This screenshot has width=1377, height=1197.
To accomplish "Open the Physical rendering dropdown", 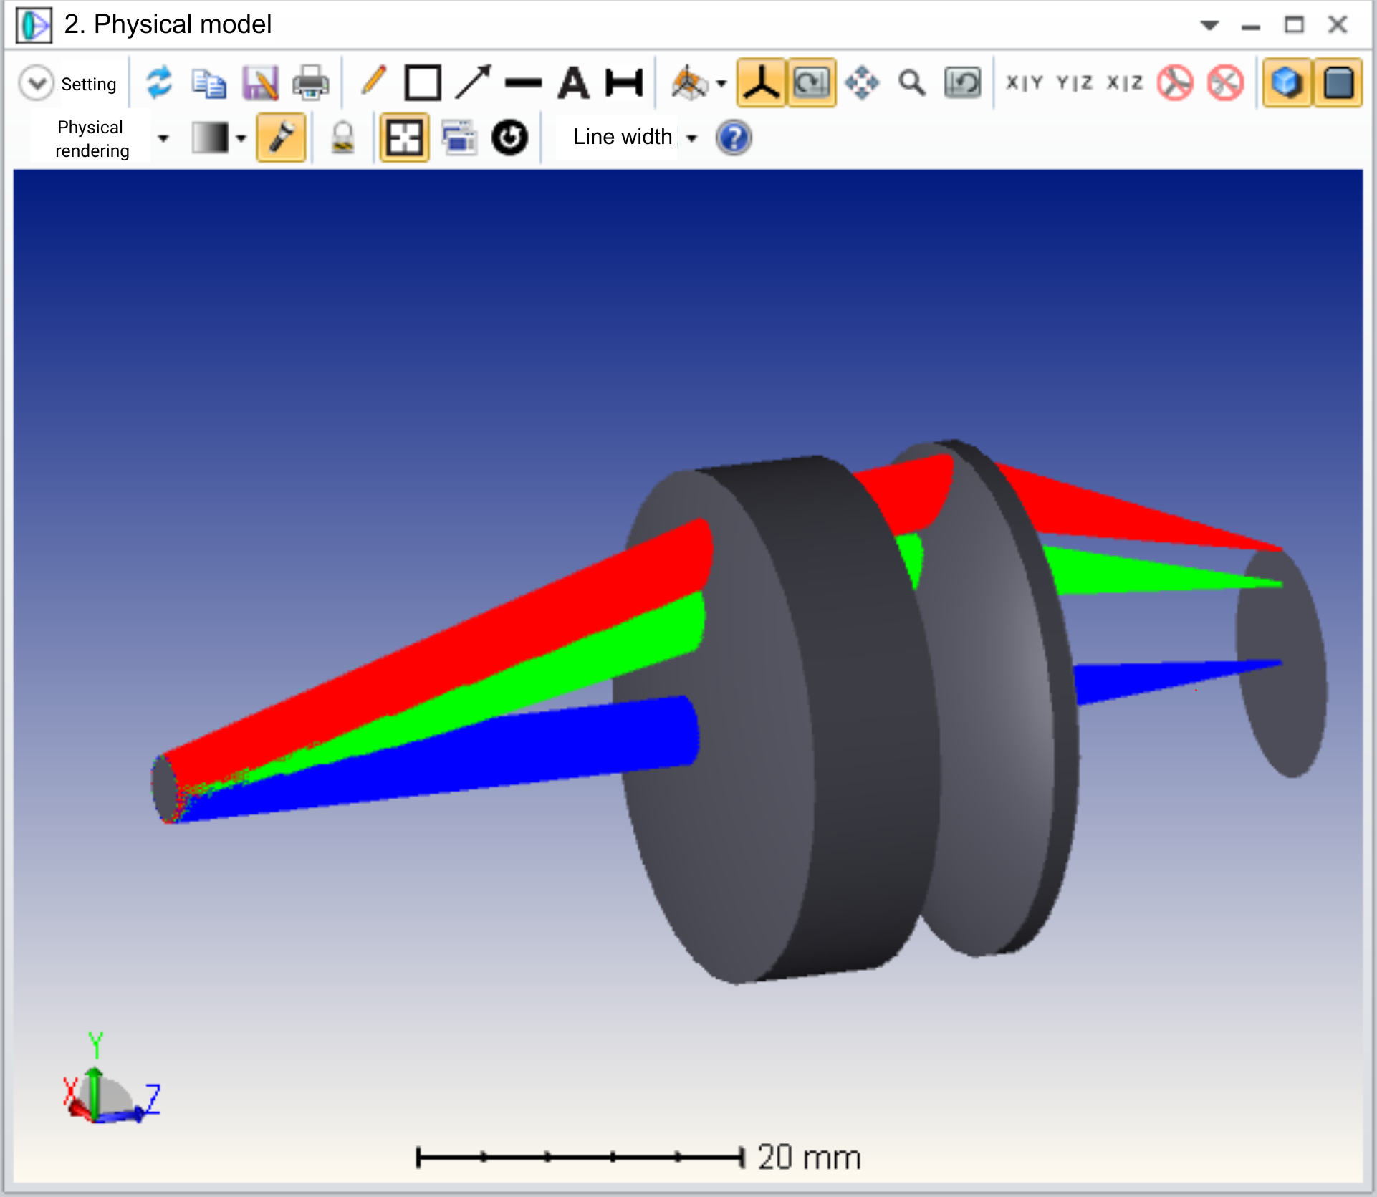I will [x=163, y=138].
